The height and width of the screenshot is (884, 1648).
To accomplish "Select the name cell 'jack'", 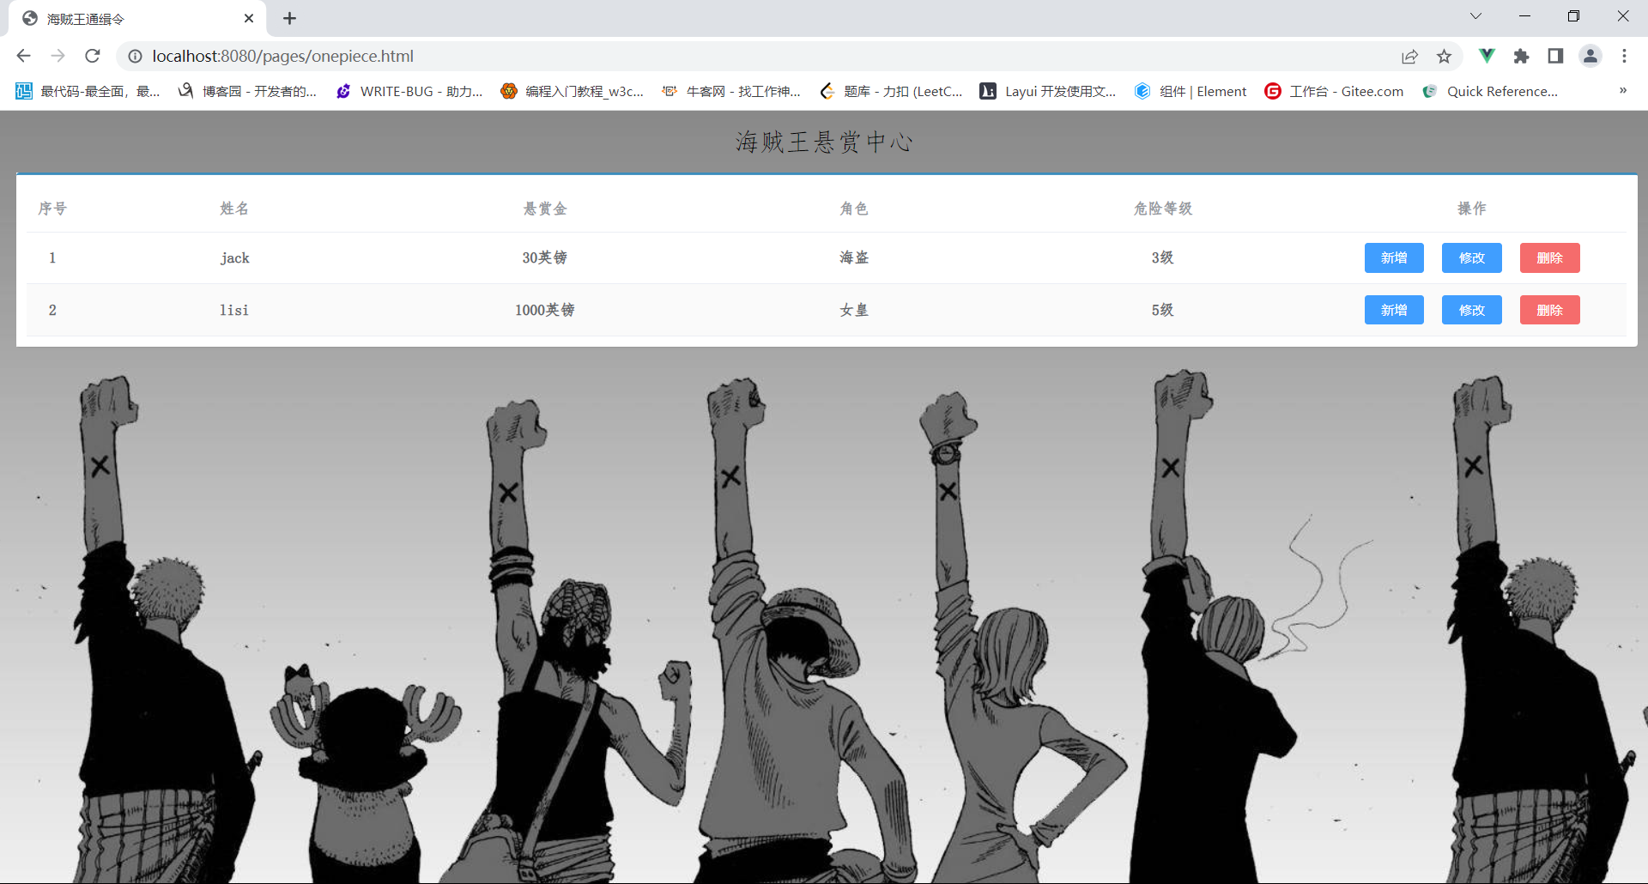I will [235, 258].
